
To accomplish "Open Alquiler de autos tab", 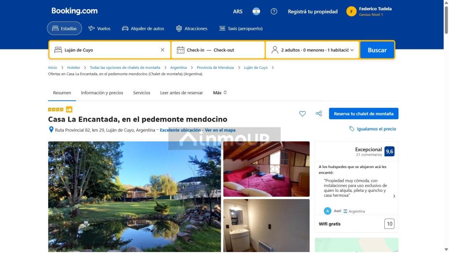I will pos(143,28).
